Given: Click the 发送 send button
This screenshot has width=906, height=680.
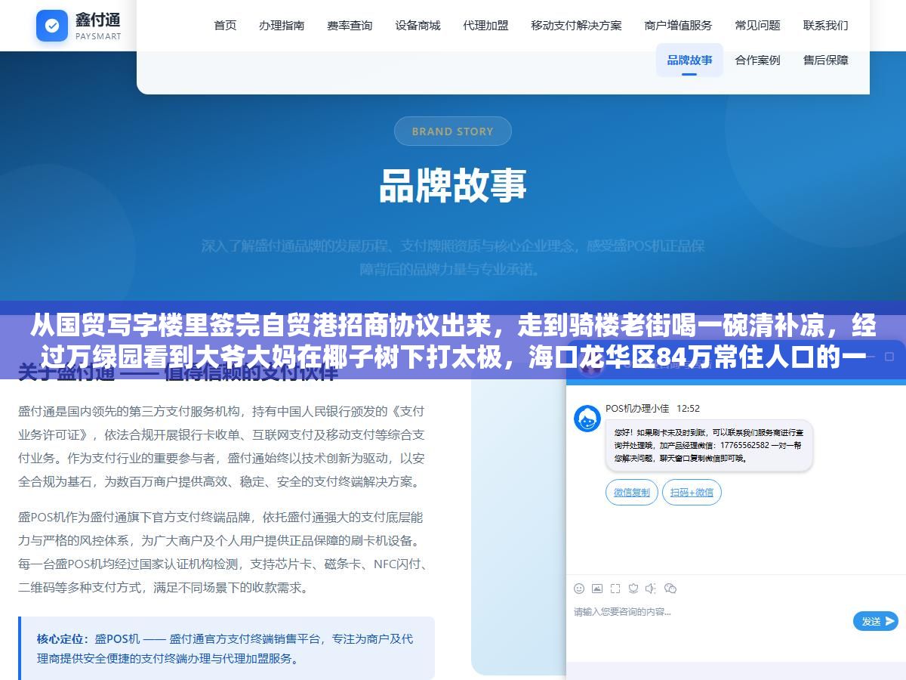Looking at the screenshot, I should pos(875,621).
